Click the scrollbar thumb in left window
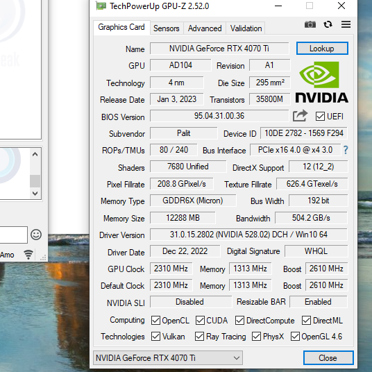The image size is (372, 372). click(x=35, y=181)
